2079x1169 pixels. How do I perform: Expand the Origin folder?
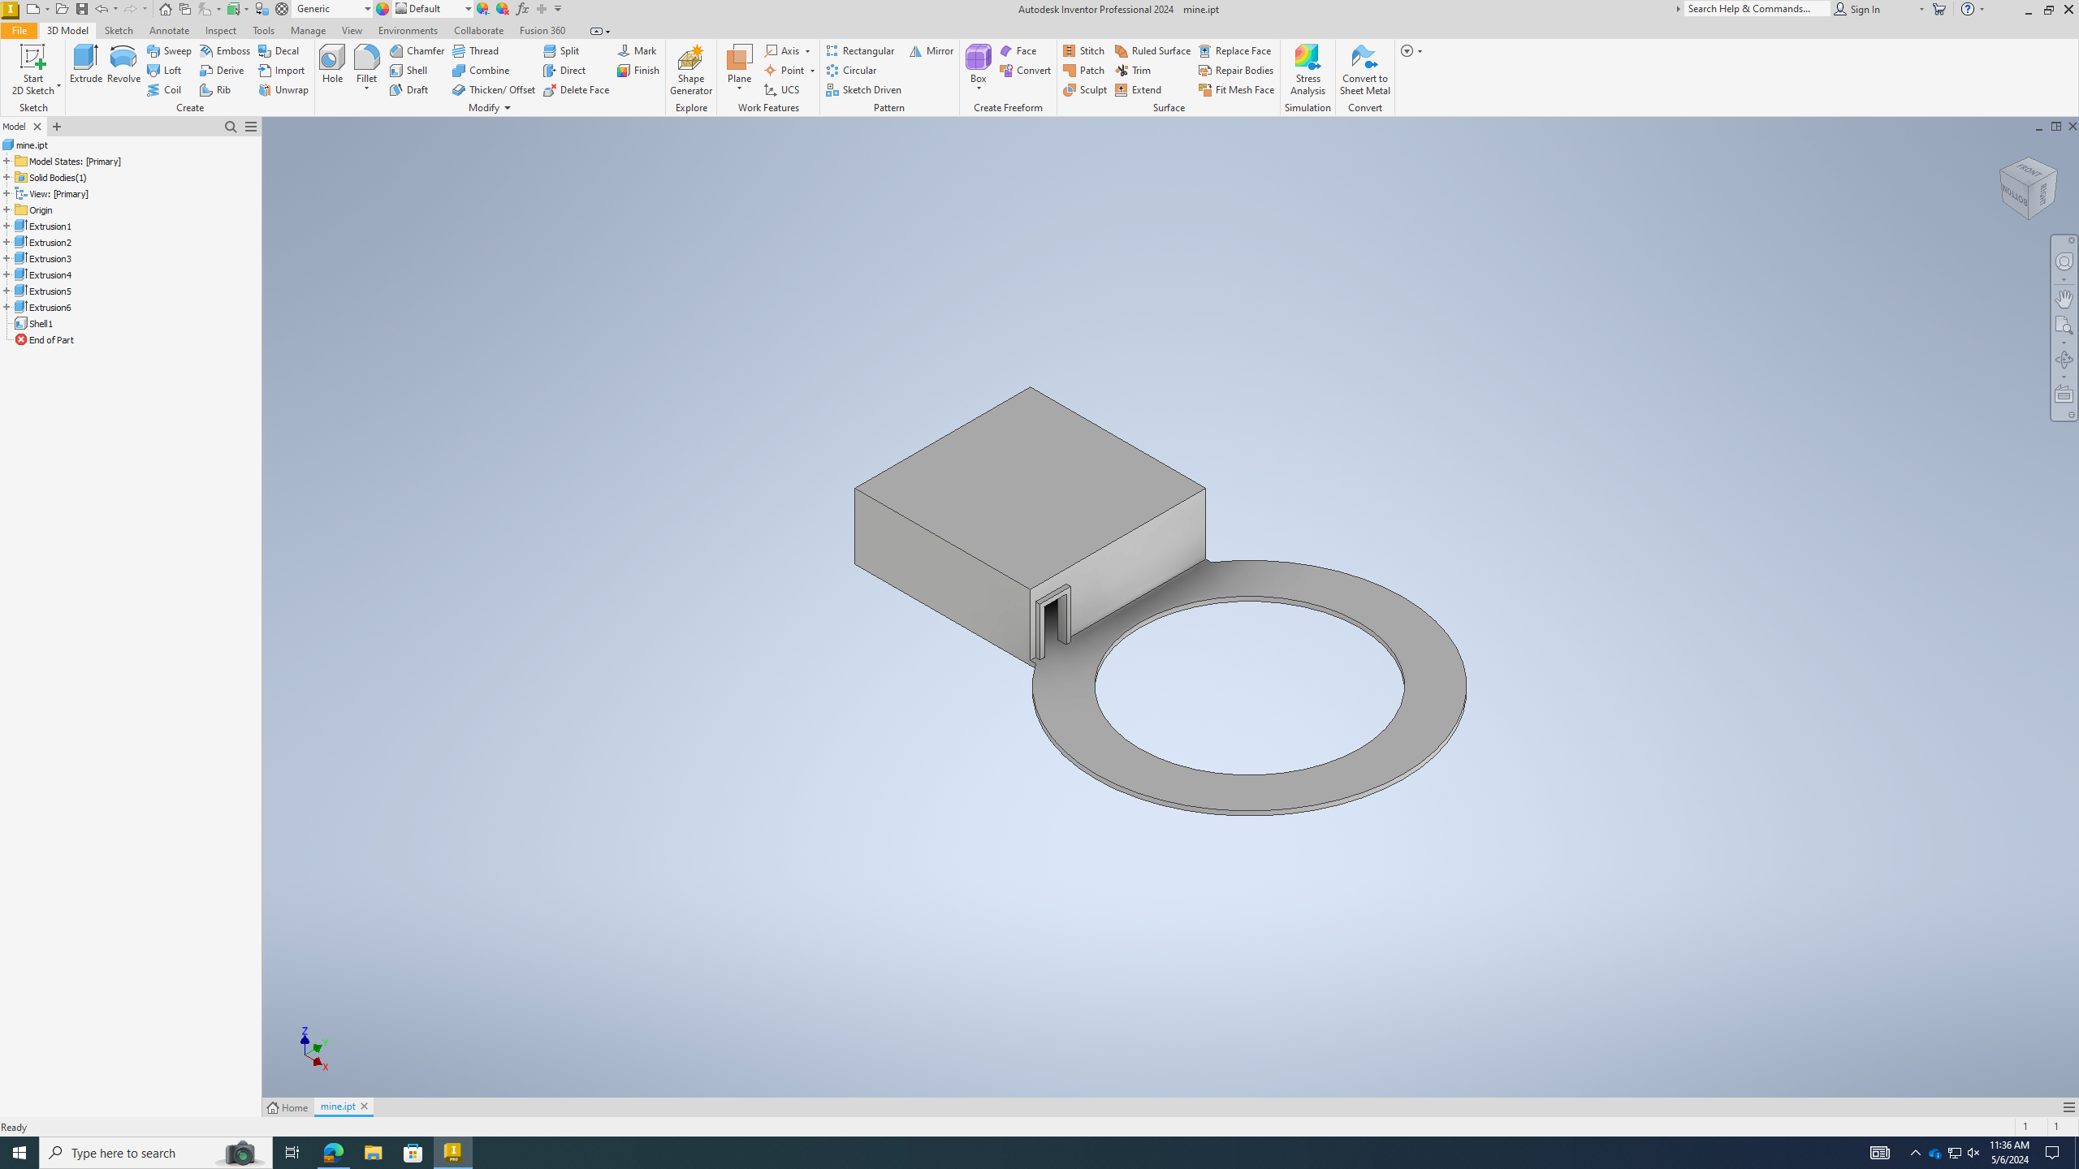[x=6, y=209]
